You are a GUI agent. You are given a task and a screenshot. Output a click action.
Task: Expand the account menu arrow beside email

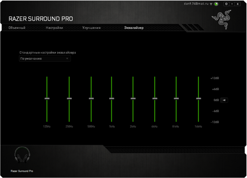[211, 4]
